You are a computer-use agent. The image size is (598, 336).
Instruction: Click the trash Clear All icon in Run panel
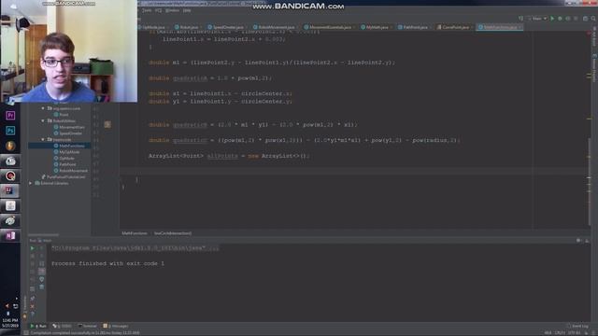41,287
